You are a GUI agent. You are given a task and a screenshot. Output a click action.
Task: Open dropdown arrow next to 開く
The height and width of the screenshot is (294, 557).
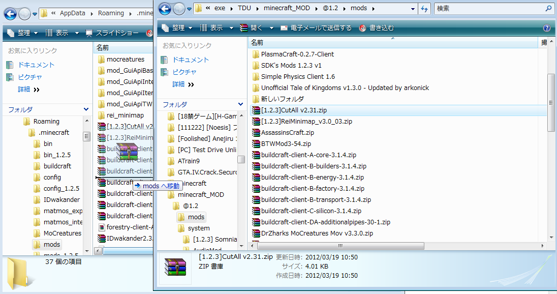pos(271,28)
